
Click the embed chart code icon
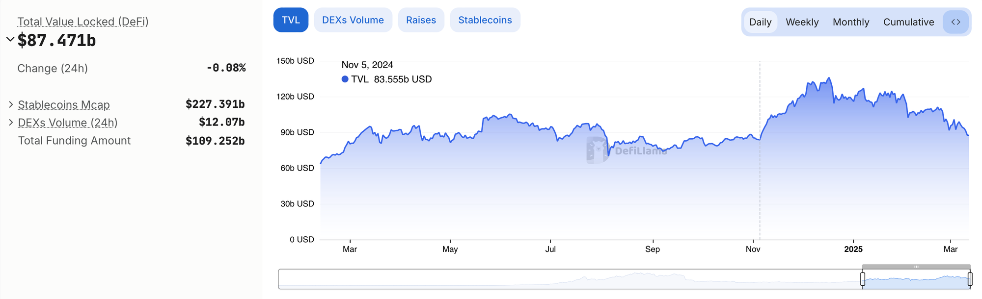click(x=955, y=22)
